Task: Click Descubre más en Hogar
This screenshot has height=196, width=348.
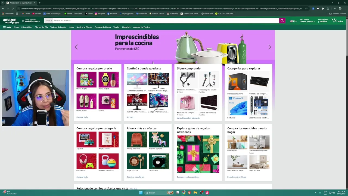Action: [237, 177]
